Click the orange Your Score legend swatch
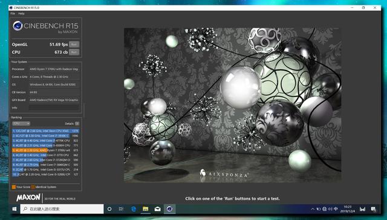This screenshot has height=220, width=387. (14, 187)
